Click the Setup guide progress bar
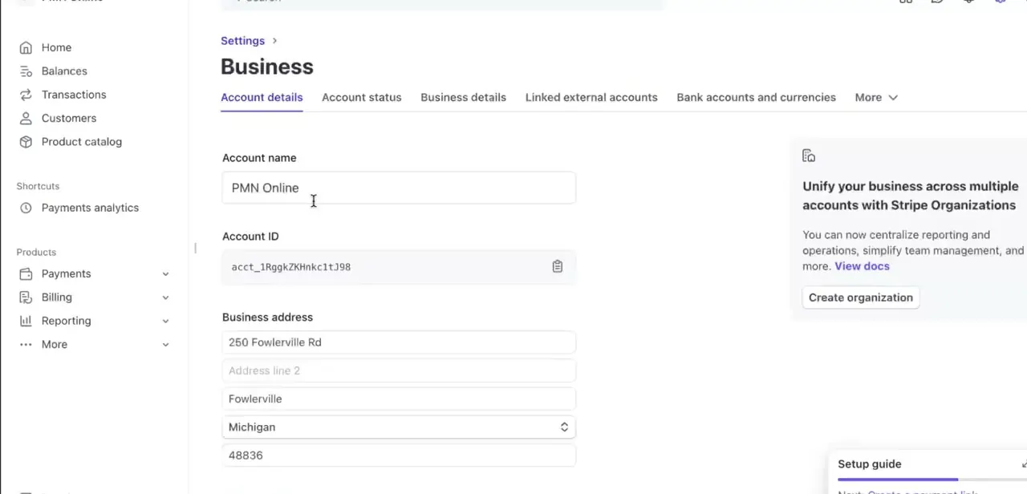The image size is (1027, 494). pyautogui.click(x=932, y=480)
